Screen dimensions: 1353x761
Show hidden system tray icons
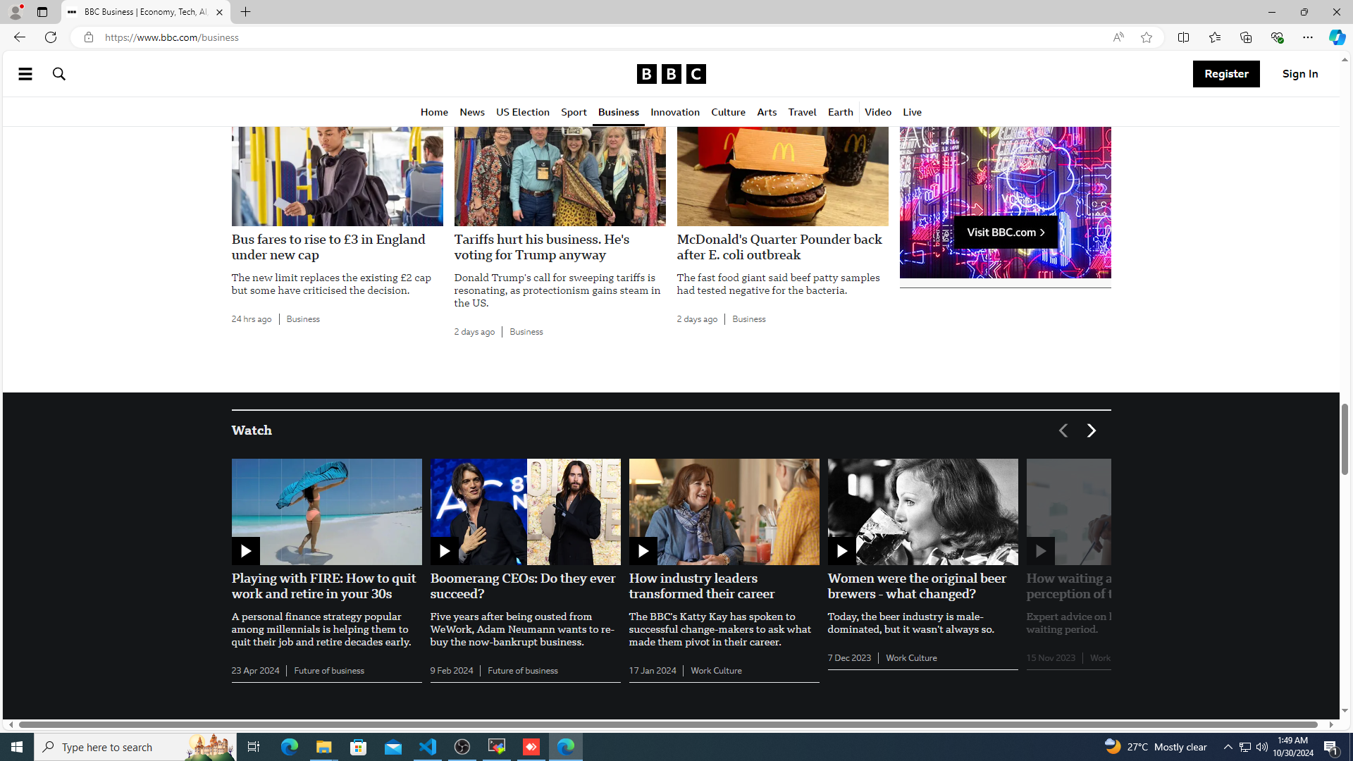pyautogui.click(x=1228, y=746)
